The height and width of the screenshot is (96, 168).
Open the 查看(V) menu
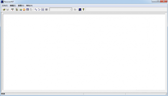click(x=21, y=6)
